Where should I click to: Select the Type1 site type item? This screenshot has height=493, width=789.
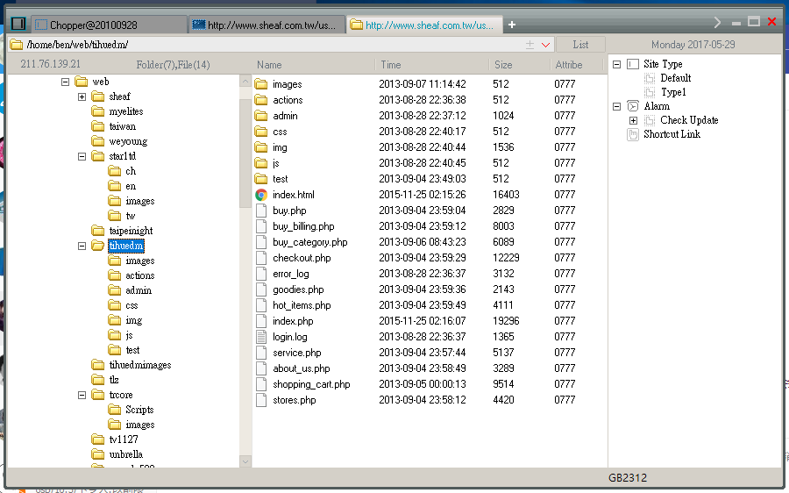click(673, 92)
